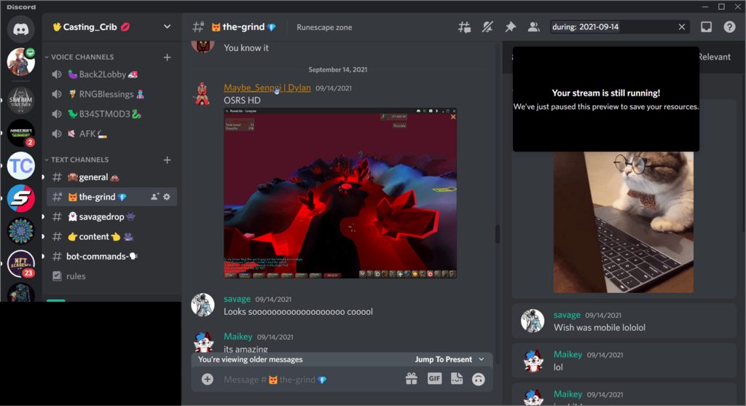Select the Relevant sort tab
This screenshot has height=406, width=746.
pyautogui.click(x=714, y=57)
